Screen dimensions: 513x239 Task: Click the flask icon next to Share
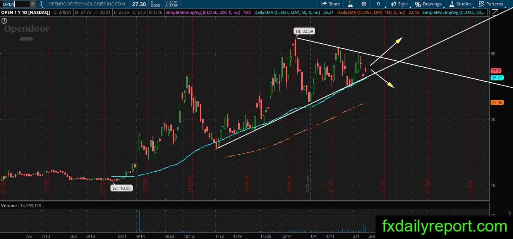pos(350,4)
